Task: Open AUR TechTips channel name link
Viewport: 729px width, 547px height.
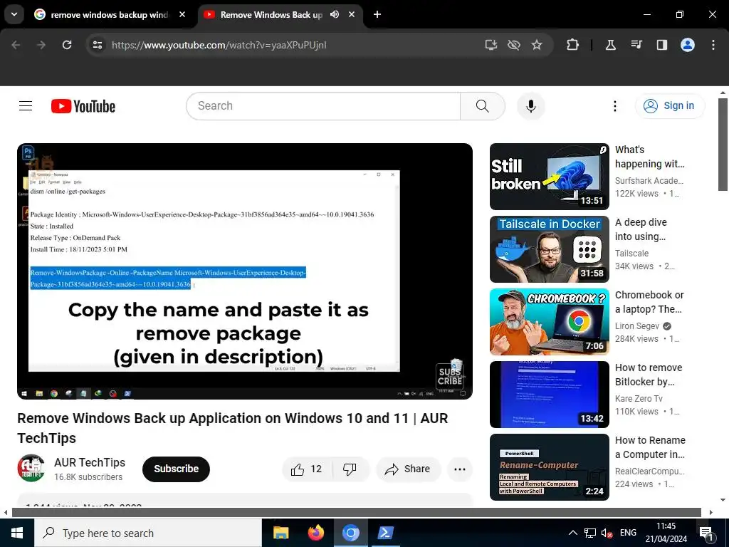Action: tap(90, 462)
